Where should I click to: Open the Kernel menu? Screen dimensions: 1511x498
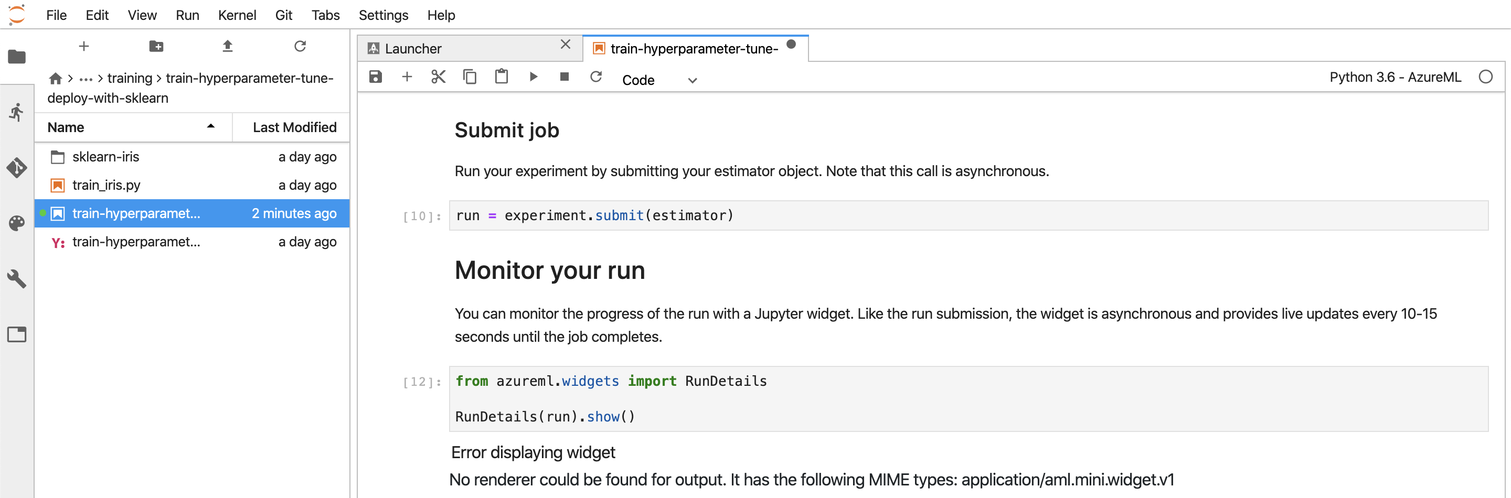point(237,15)
